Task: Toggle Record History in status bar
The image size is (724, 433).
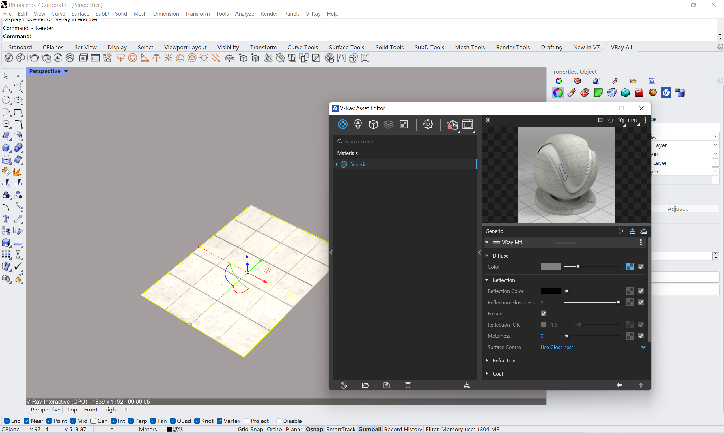Action: click(403, 429)
